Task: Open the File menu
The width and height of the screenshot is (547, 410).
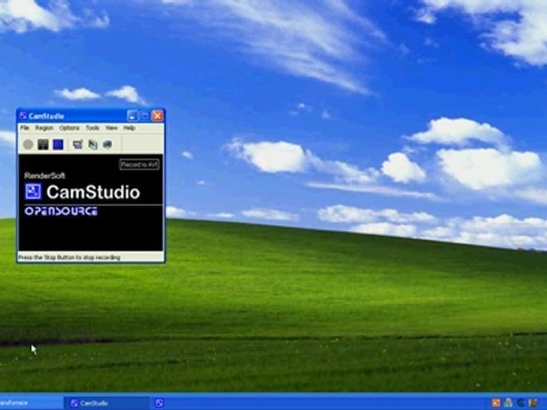Action: pos(25,128)
